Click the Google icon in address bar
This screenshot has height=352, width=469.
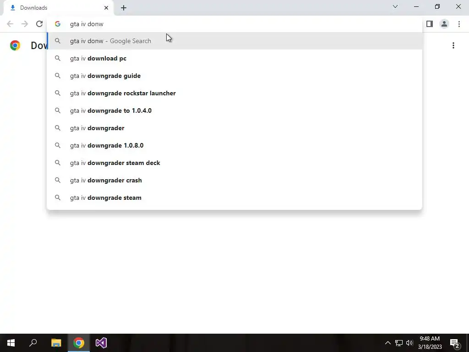(x=57, y=24)
